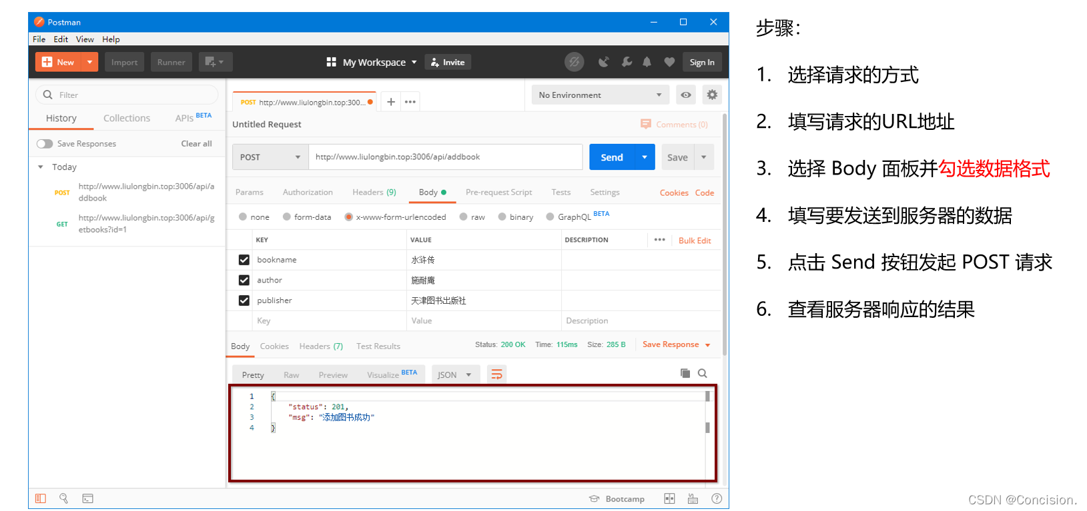Click the Bulk Edit link
This screenshot has height=511, width=1087.
click(695, 241)
